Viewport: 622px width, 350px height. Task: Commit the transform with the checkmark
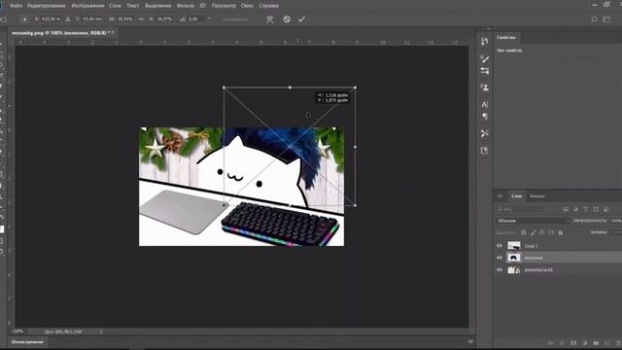coord(301,19)
